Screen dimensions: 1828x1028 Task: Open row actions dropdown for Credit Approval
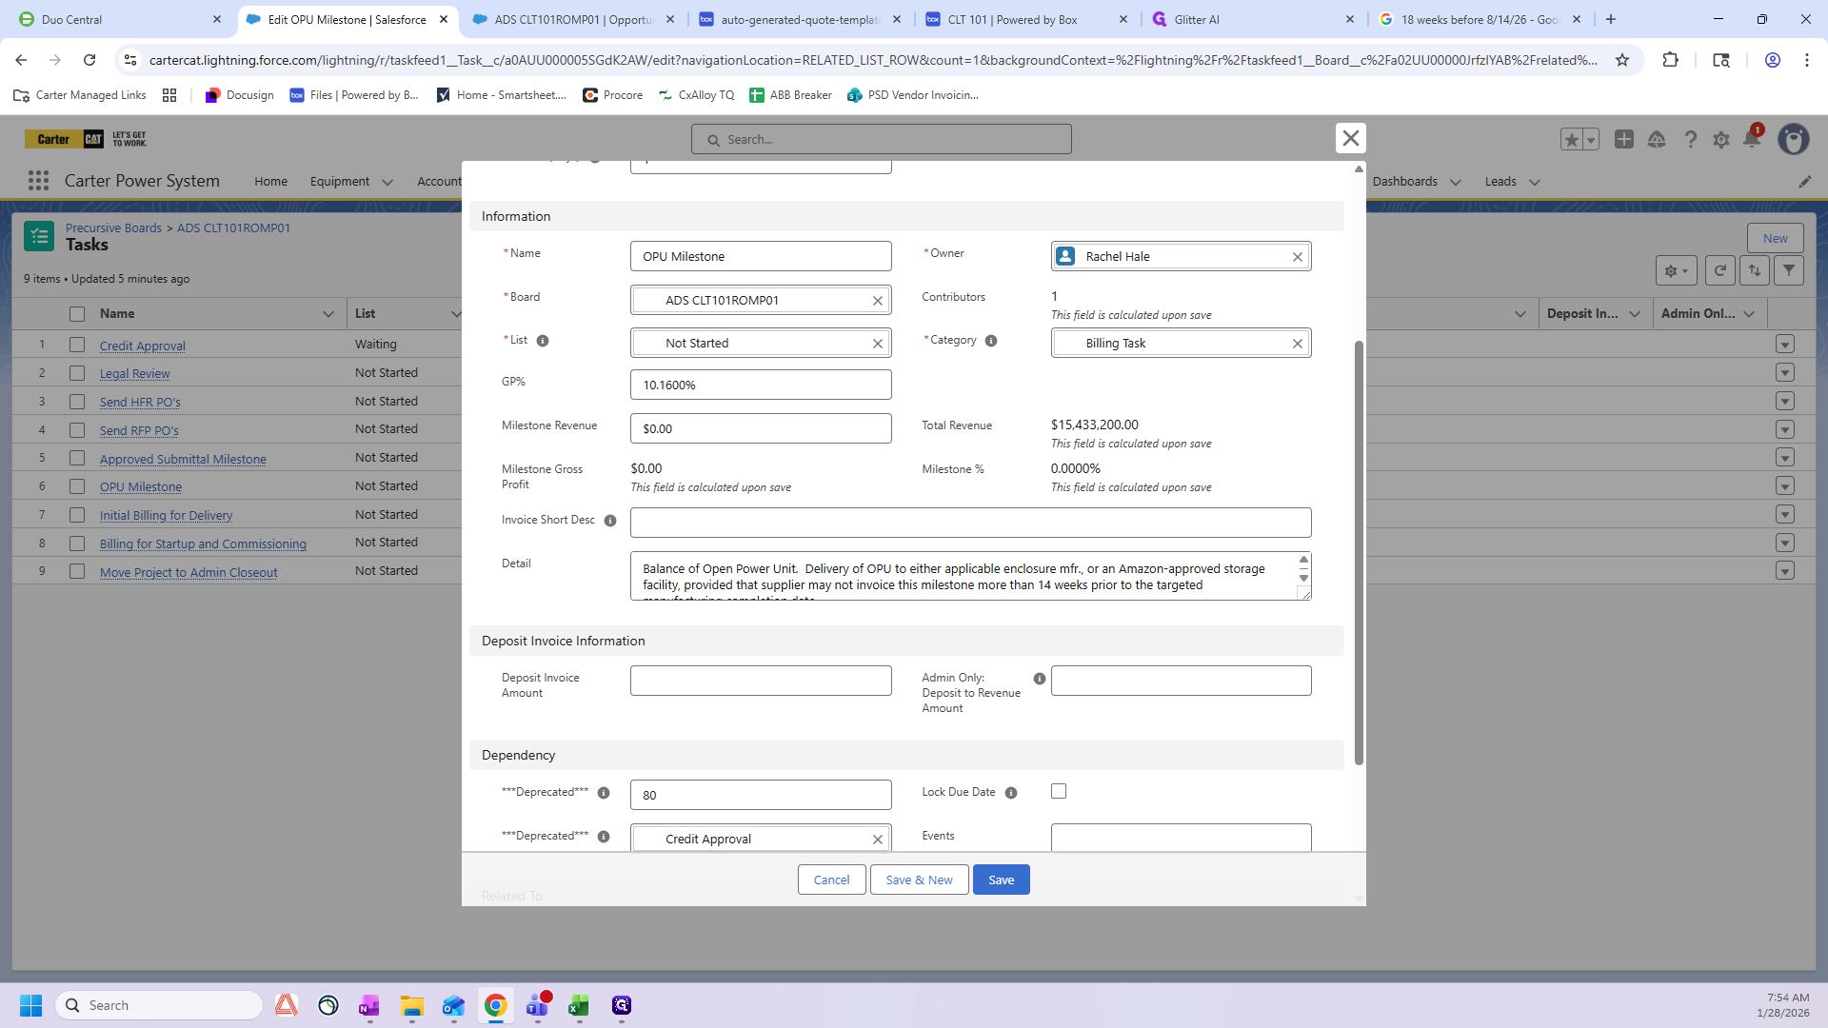(1785, 345)
